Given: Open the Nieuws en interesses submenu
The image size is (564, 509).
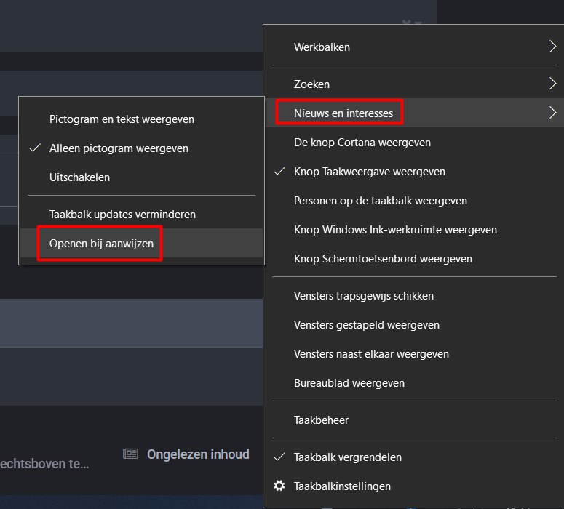Looking at the screenshot, I should click(343, 113).
